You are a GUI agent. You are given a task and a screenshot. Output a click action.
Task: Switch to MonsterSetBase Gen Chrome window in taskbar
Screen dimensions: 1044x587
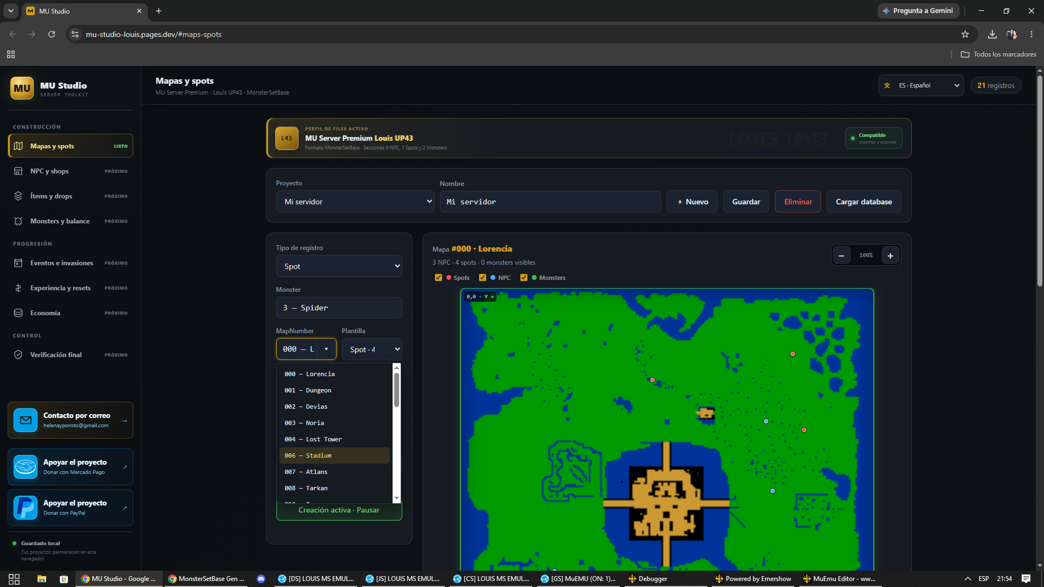tap(206, 579)
